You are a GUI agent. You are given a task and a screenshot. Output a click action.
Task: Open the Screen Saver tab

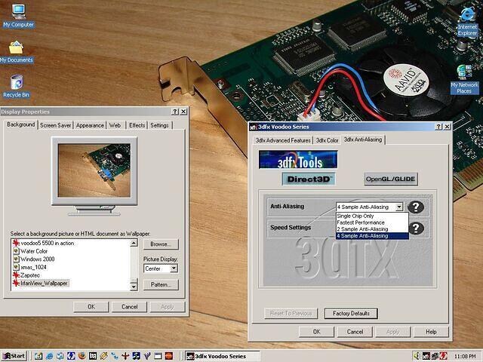click(x=55, y=125)
